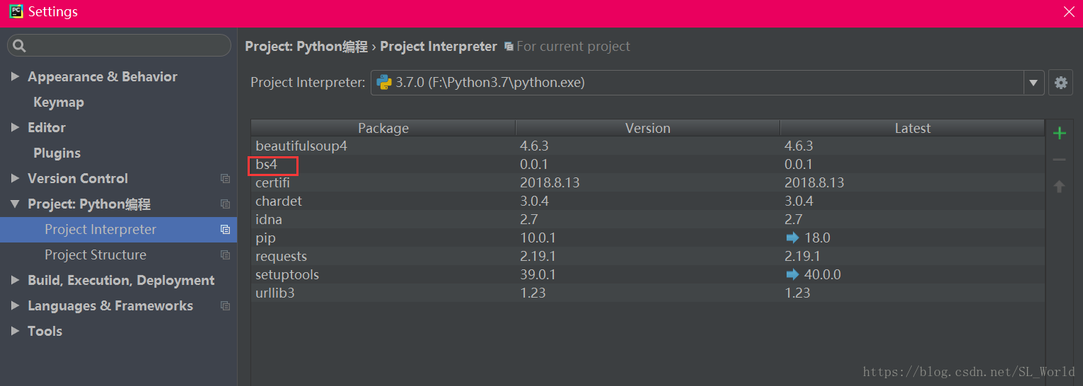Select the chardet package row
1083x386 pixels.
pyautogui.click(x=647, y=201)
